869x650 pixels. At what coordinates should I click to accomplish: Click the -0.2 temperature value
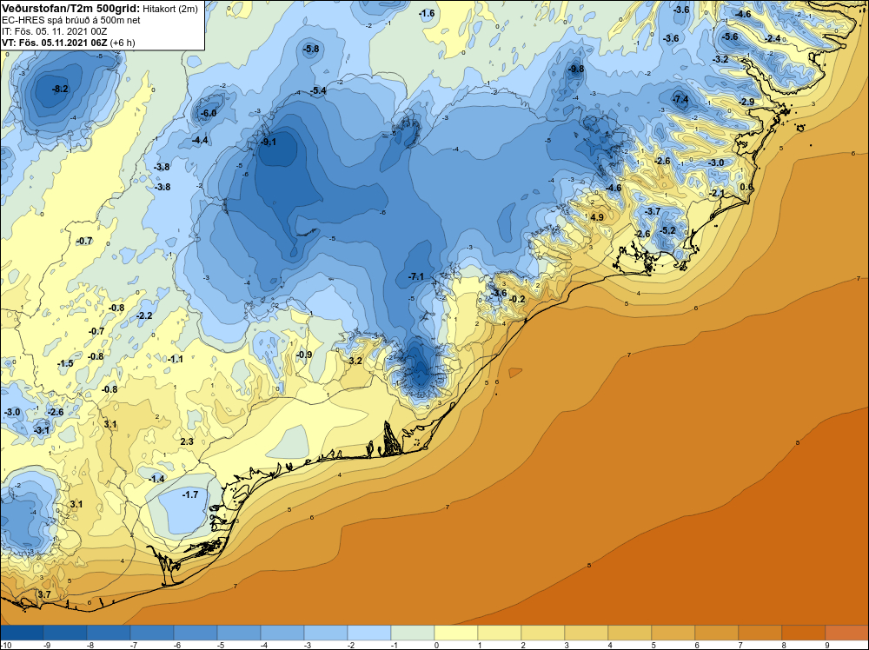(516, 299)
